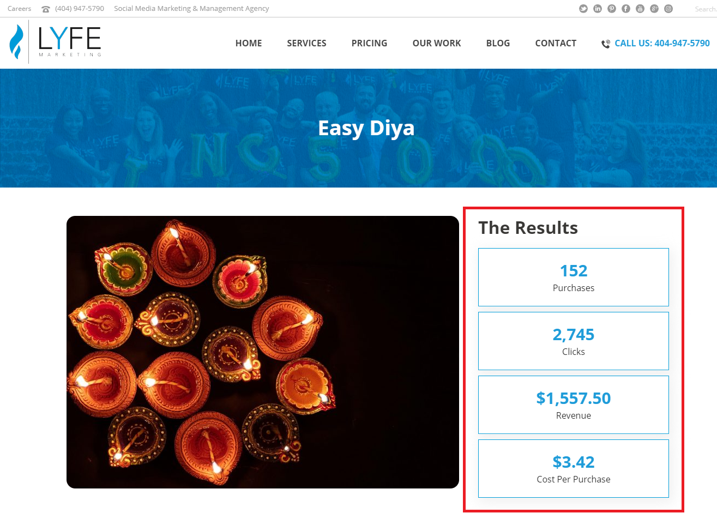Screen dimensions: 717x519
Task: Open the Blog section
Action: coord(498,43)
